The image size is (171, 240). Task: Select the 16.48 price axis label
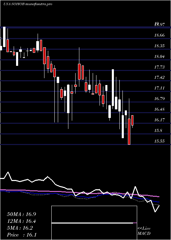coord(160,109)
